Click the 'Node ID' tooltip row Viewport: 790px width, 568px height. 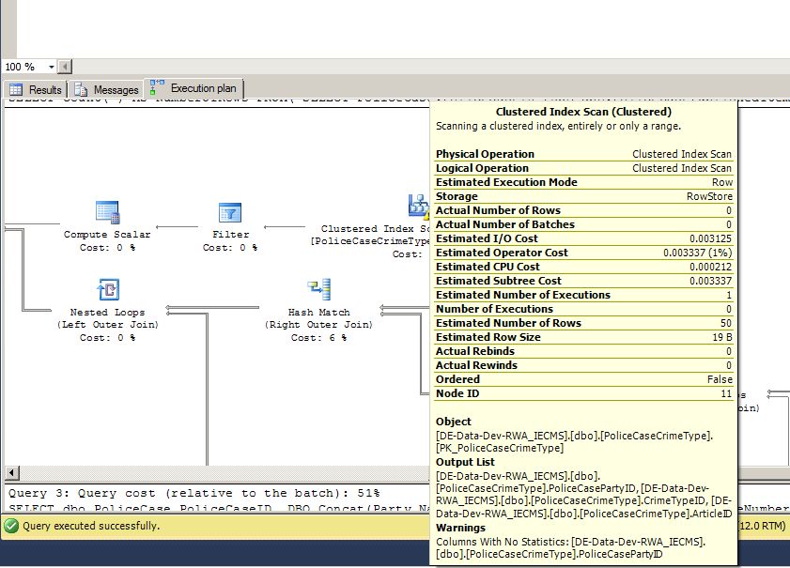(x=584, y=393)
